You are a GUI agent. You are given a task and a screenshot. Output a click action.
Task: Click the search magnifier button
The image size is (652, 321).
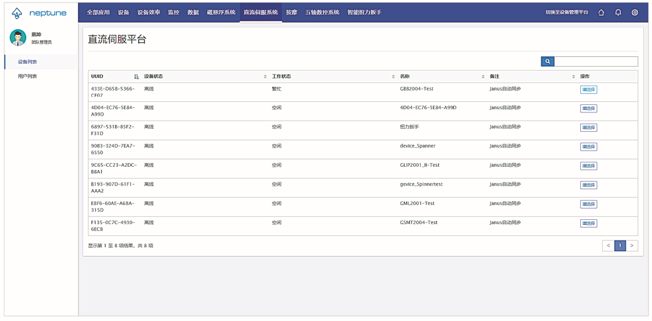click(548, 61)
